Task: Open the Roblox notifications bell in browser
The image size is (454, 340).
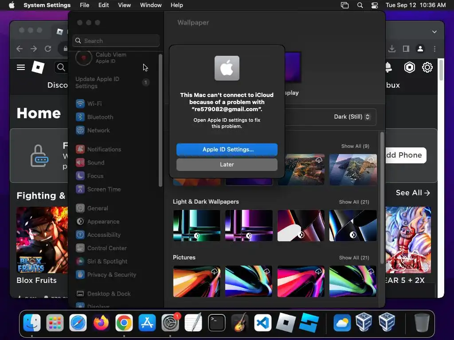Action: coord(388,67)
